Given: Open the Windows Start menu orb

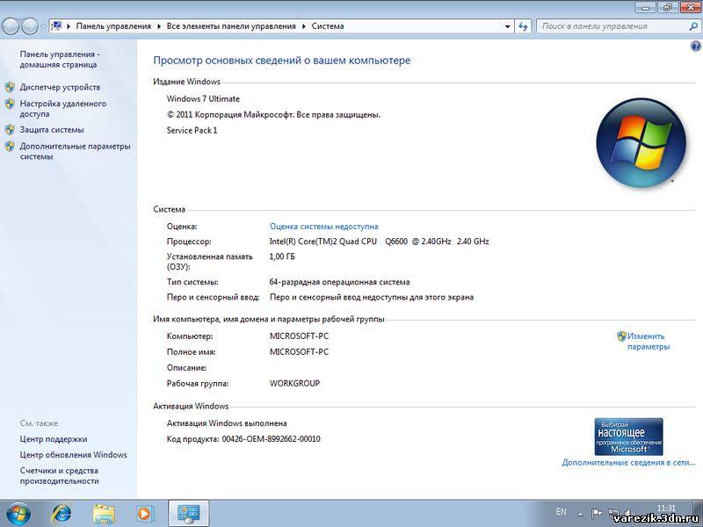Looking at the screenshot, I should (17, 513).
